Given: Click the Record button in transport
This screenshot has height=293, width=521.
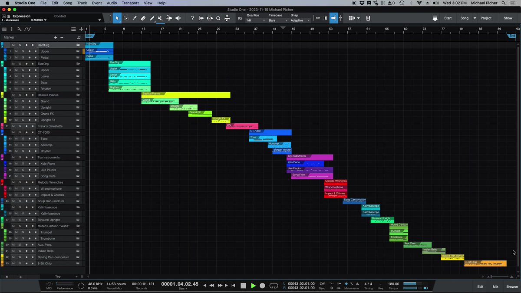Looking at the screenshot, I should point(262,286).
